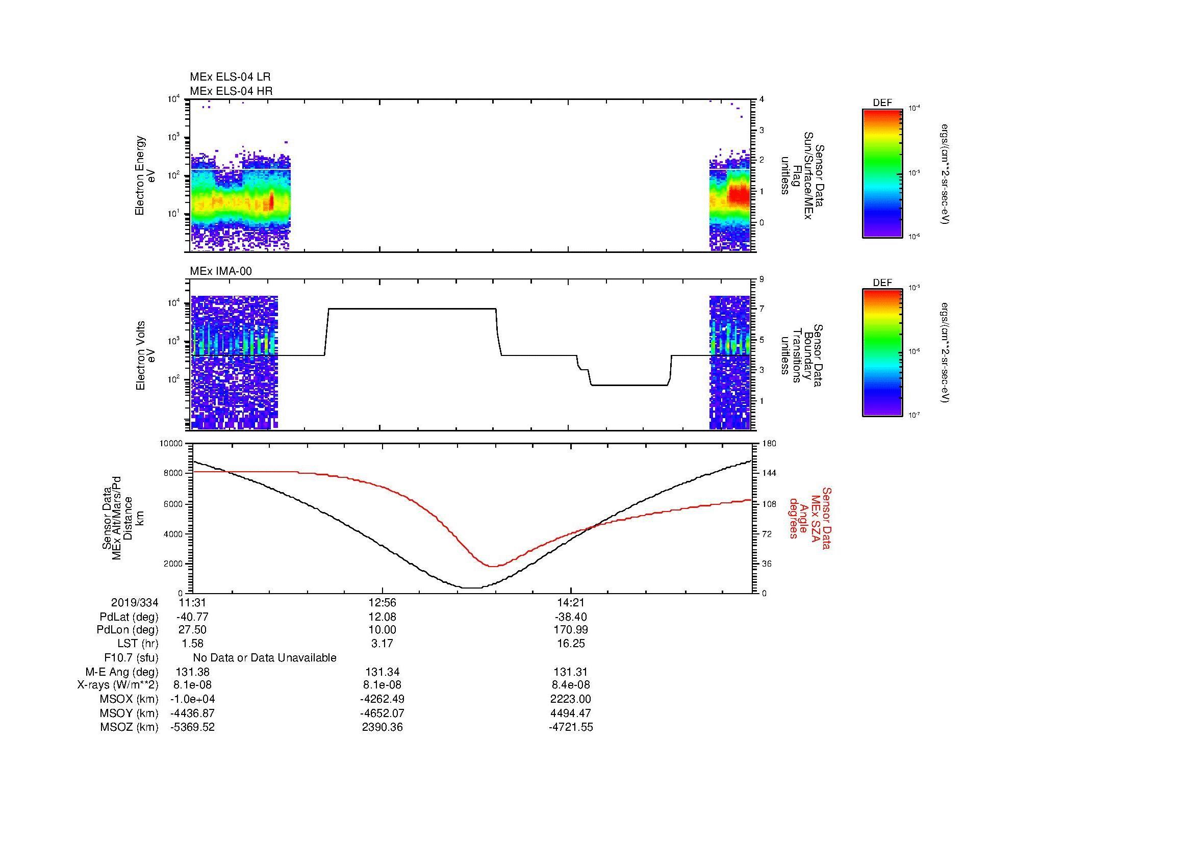Click the date label '2019/334'

click(134, 602)
